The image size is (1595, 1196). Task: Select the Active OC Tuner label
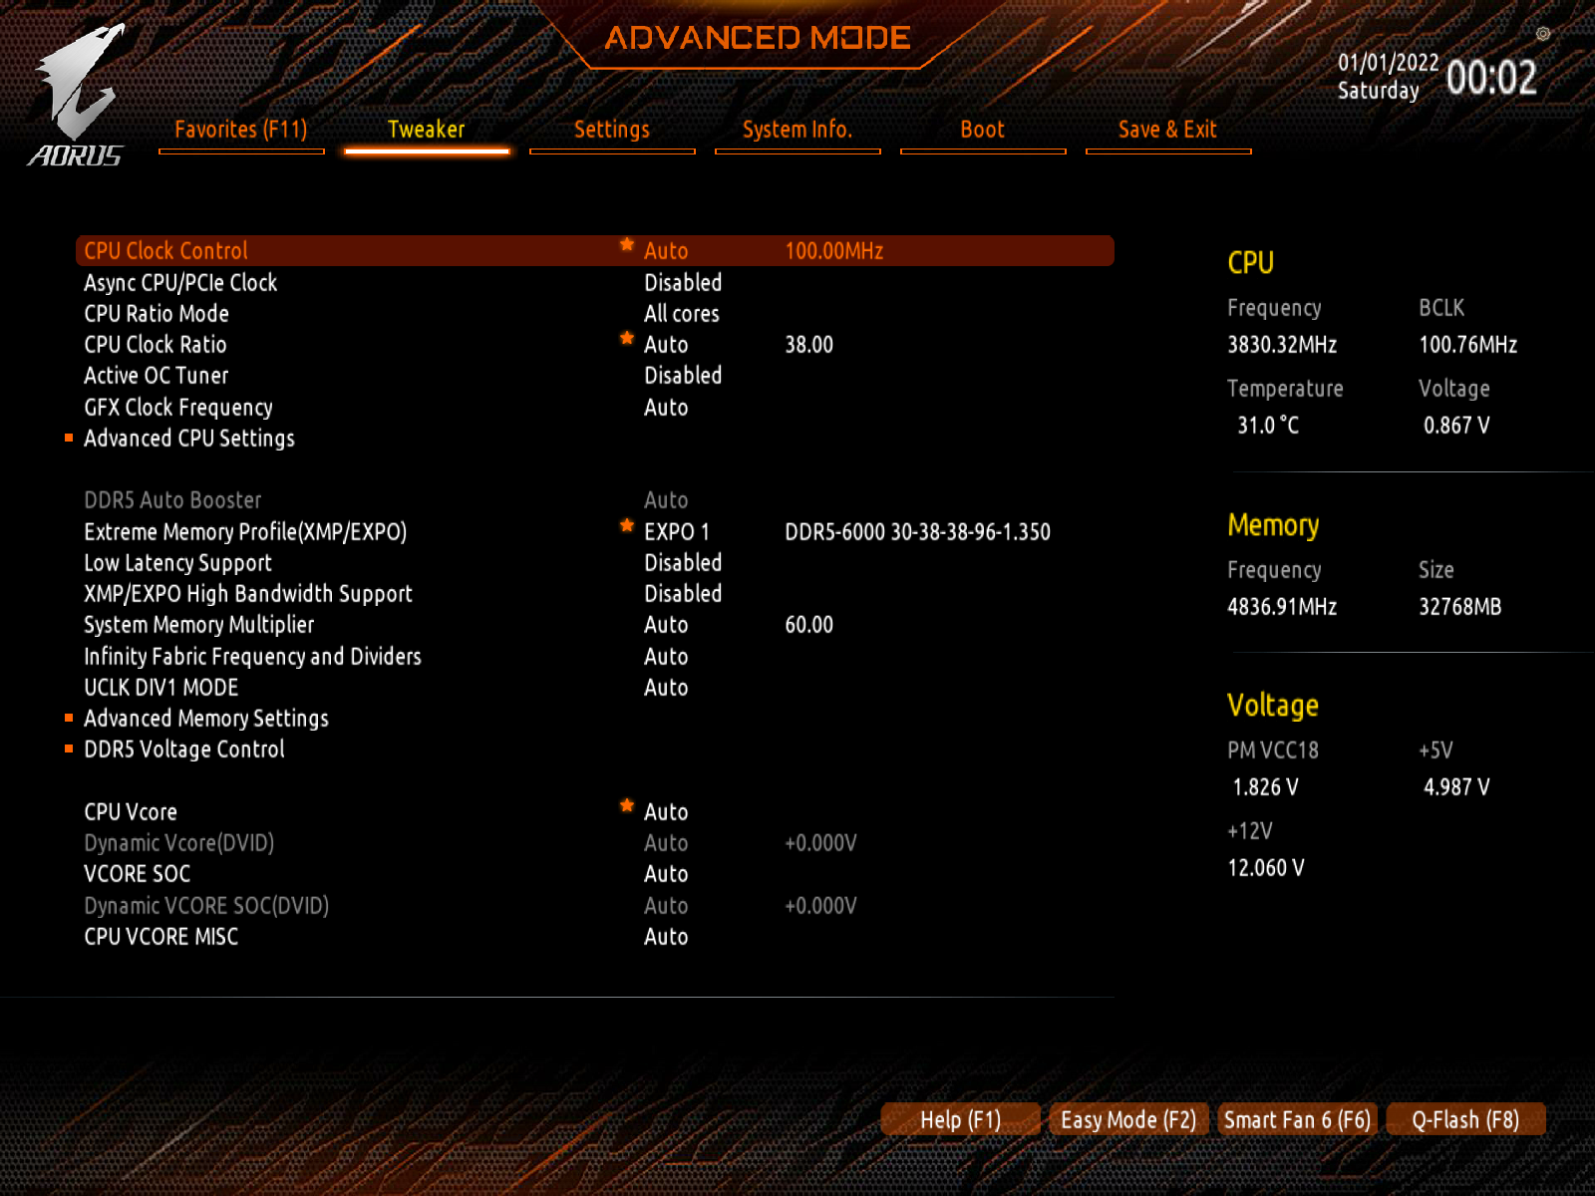tap(157, 376)
